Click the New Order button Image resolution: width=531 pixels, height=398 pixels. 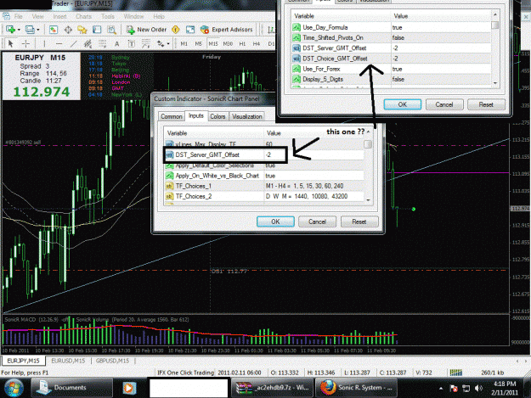pyautogui.click(x=147, y=30)
